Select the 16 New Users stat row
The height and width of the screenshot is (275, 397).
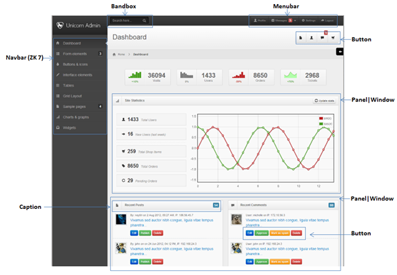pos(152,134)
